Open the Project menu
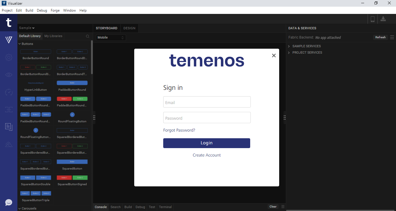The width and height of the screenshot is (396, 211). click(7, 10)
